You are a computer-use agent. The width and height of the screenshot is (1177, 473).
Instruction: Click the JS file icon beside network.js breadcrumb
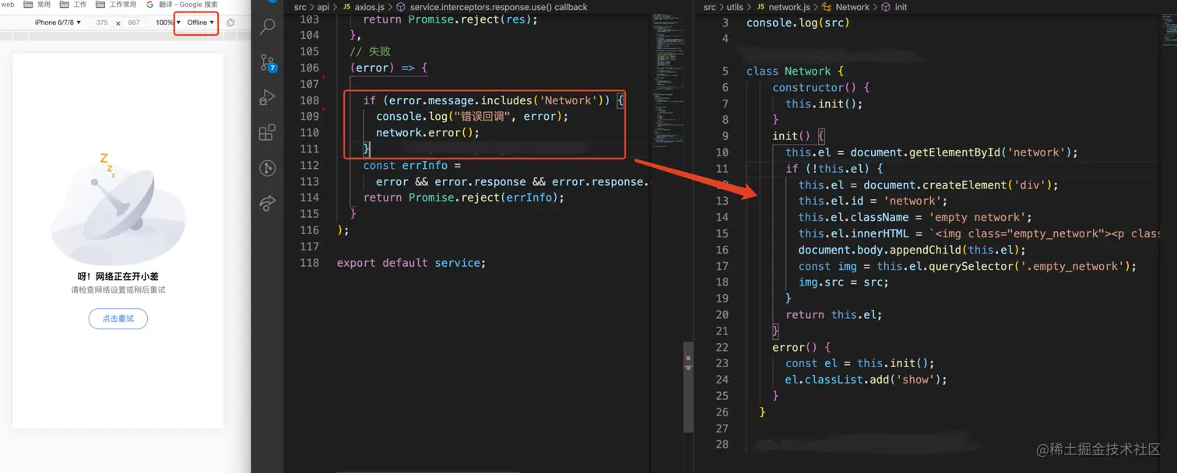point(761,7)
